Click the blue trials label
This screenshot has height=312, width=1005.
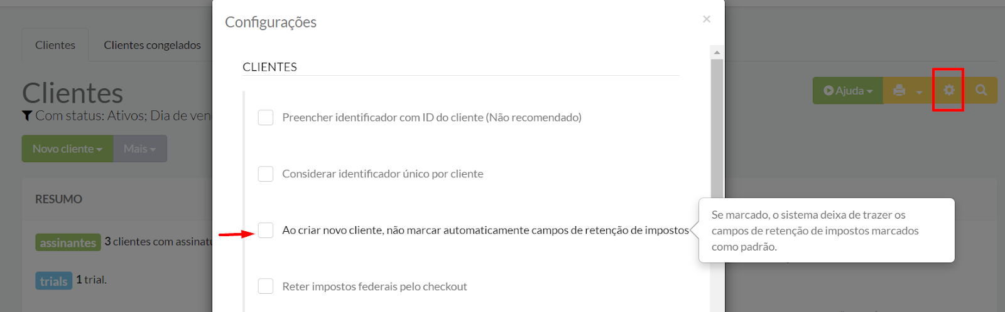pyautogui.click(x=53, y=281)
